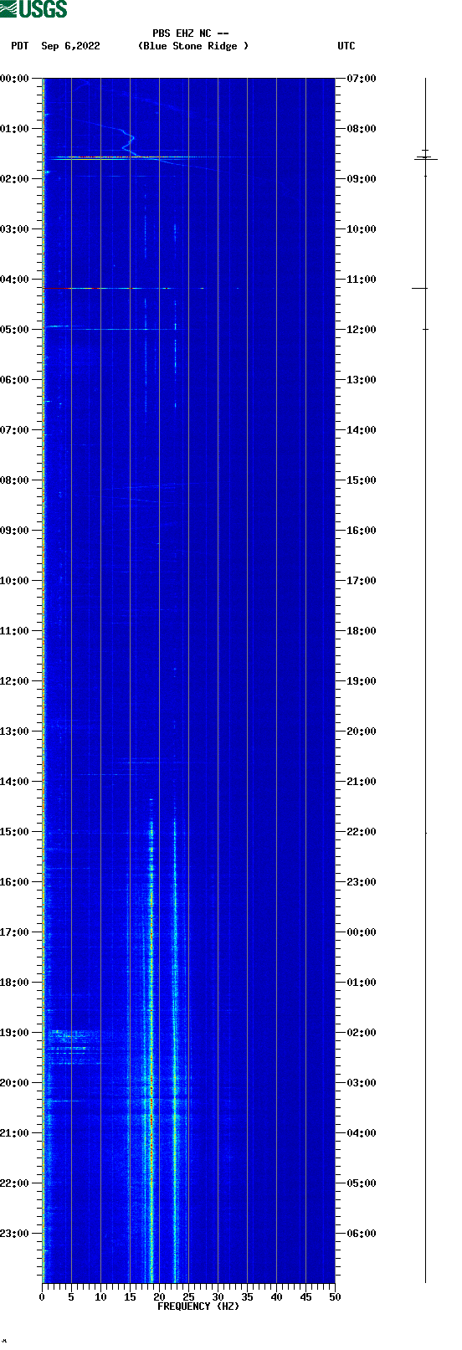
Task: Click the PDT time label '05:00'
Action: tap(15, 330)
